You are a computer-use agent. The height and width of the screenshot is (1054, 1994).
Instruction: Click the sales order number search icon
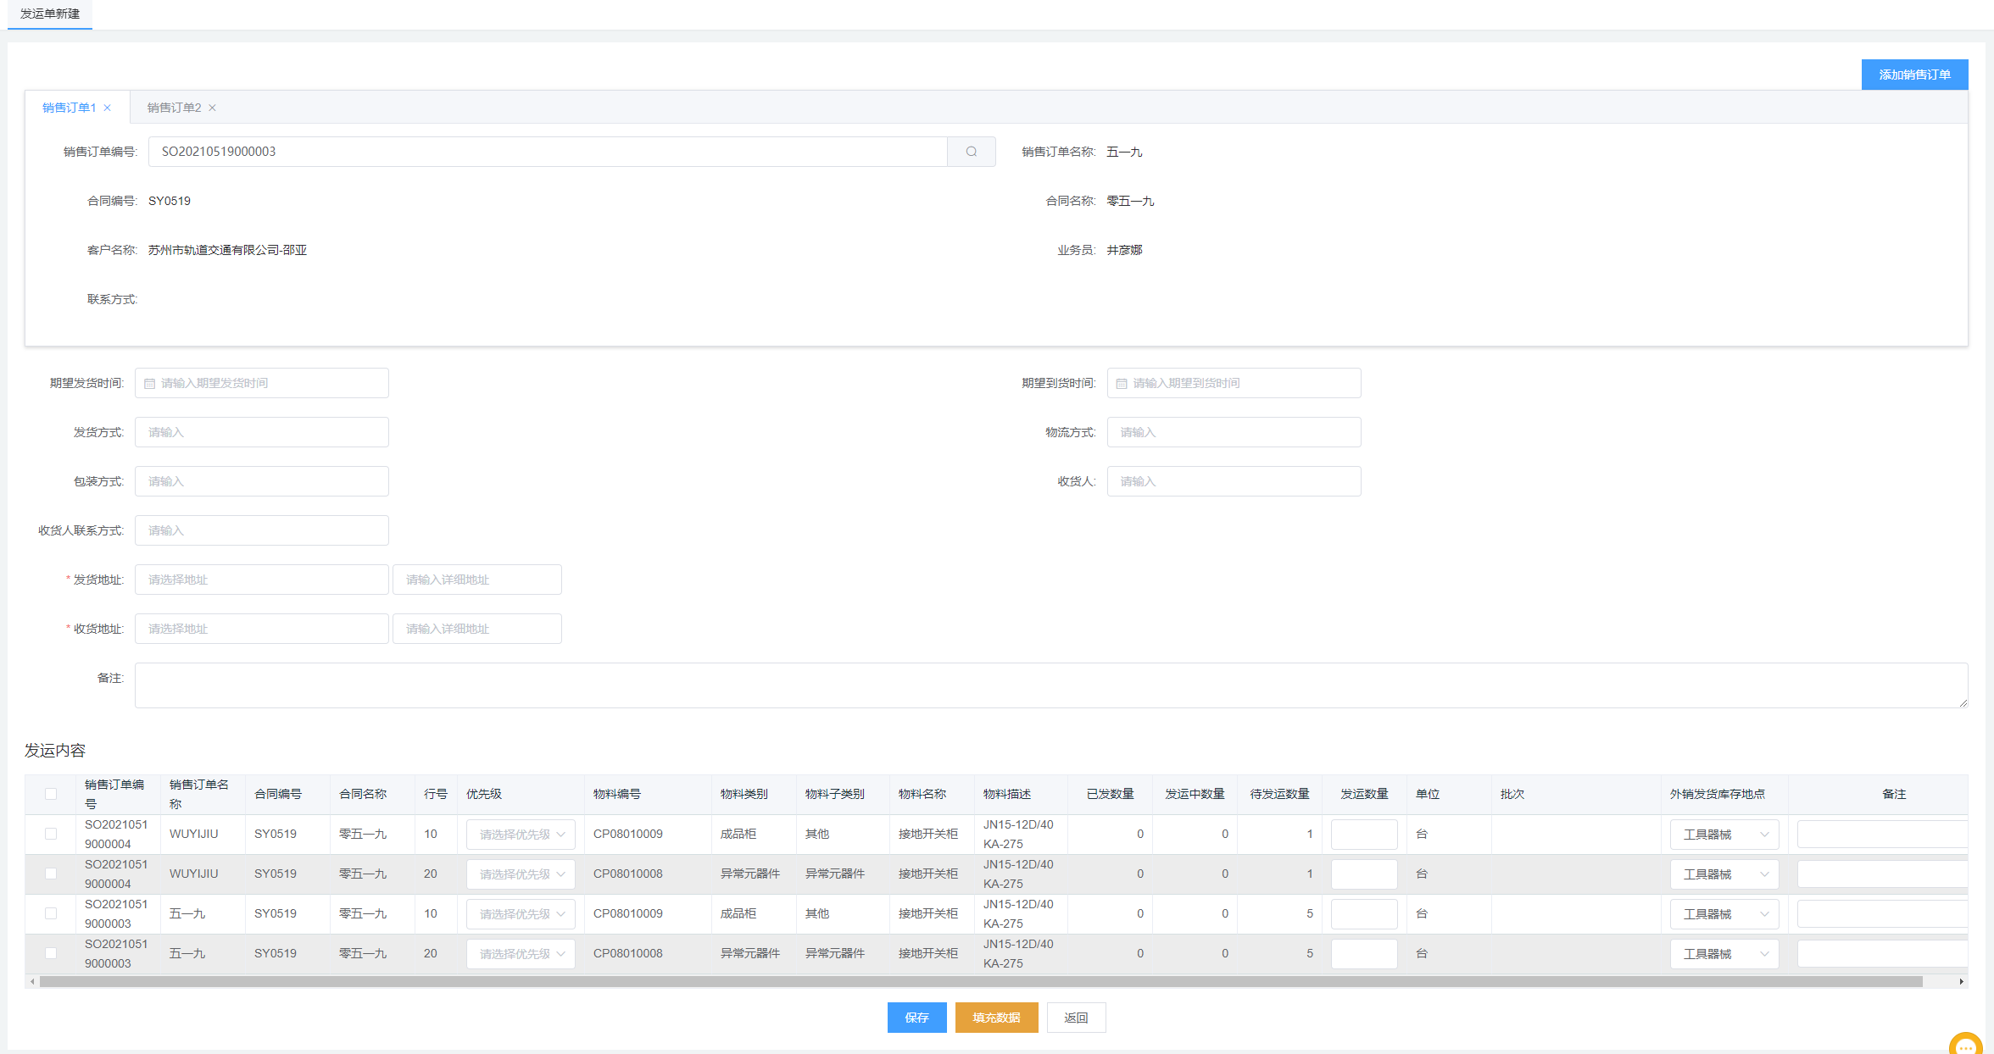click(971, 152)
